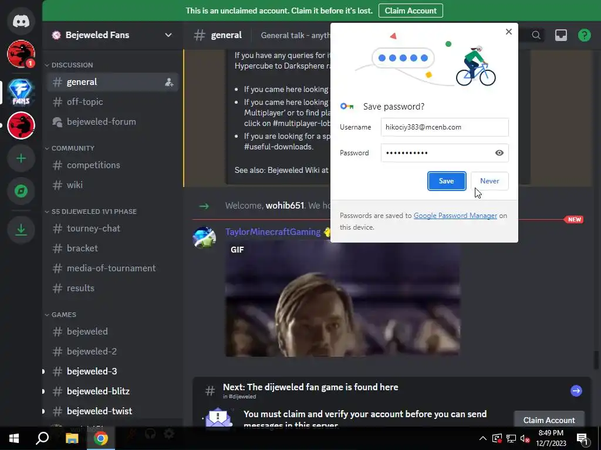601x450 pixels.
Task: Click the wohib651 name in welcome message
Action: click(x=285, y=206)
